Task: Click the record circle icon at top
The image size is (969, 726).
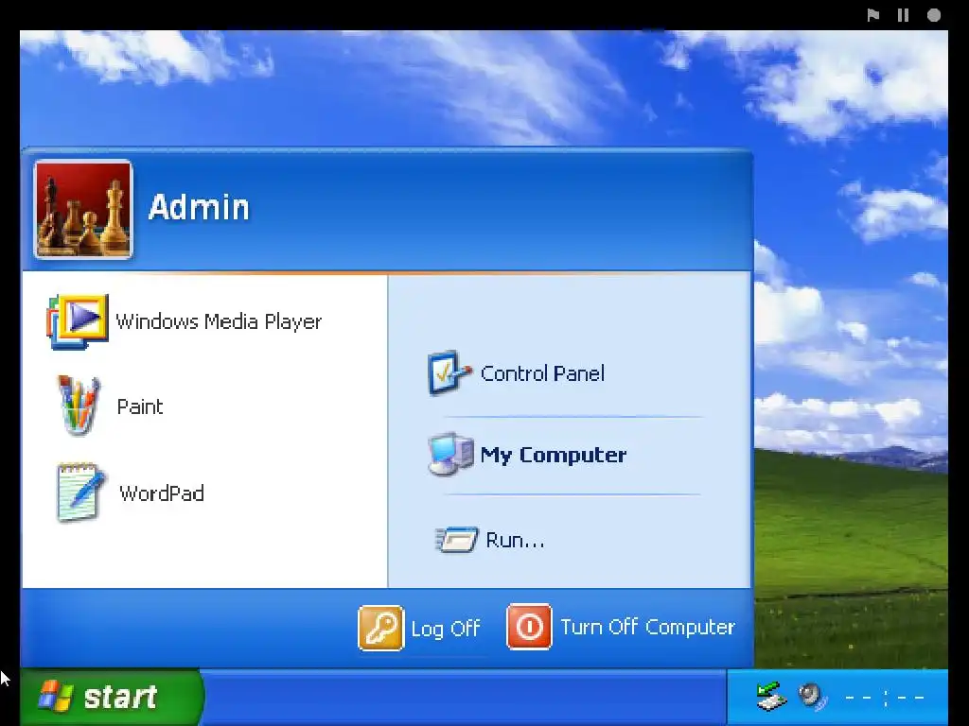Action: point(934,15)
